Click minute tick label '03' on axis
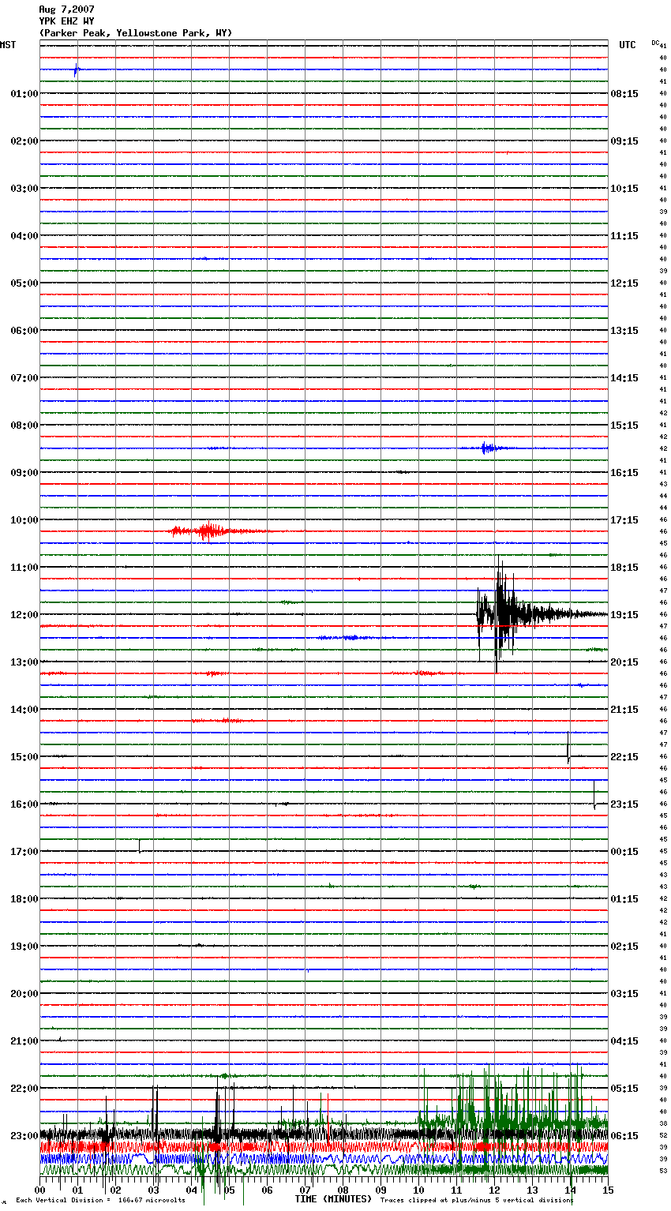This screenshot has height=1211, width=671. pyautogui.click(x=153, y=1190)
